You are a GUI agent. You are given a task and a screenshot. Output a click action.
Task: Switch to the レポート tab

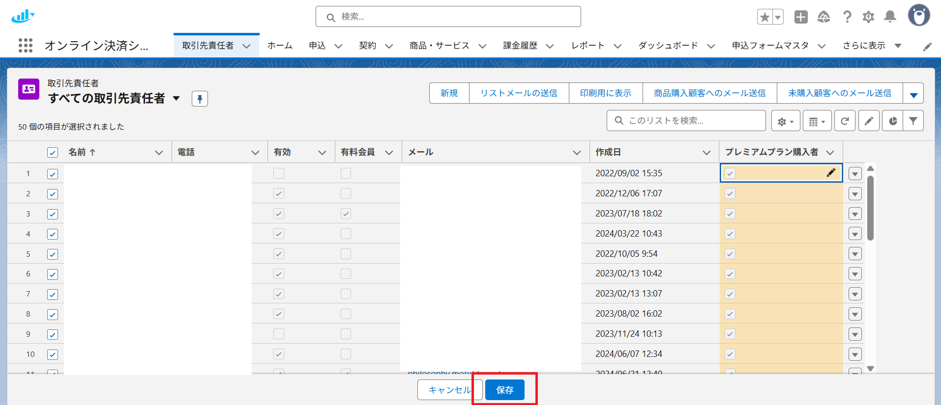click(588, 46)
